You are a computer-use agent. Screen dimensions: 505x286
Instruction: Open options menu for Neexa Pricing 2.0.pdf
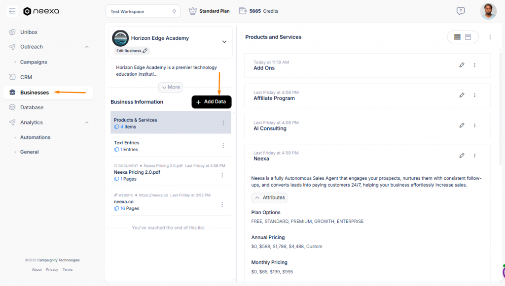(x=222, y=175)
